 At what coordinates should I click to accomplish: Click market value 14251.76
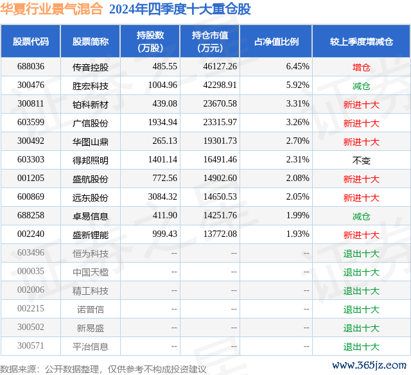click(220, 215)
